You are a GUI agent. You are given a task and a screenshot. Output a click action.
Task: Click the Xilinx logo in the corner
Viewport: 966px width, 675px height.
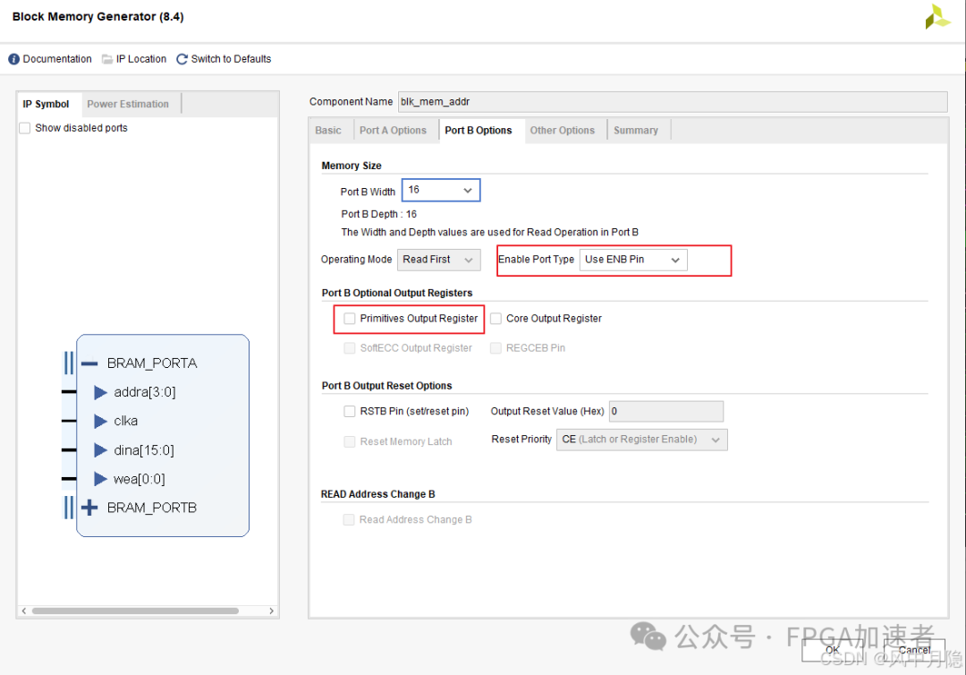pyautogui.click(x=937, y=17)
